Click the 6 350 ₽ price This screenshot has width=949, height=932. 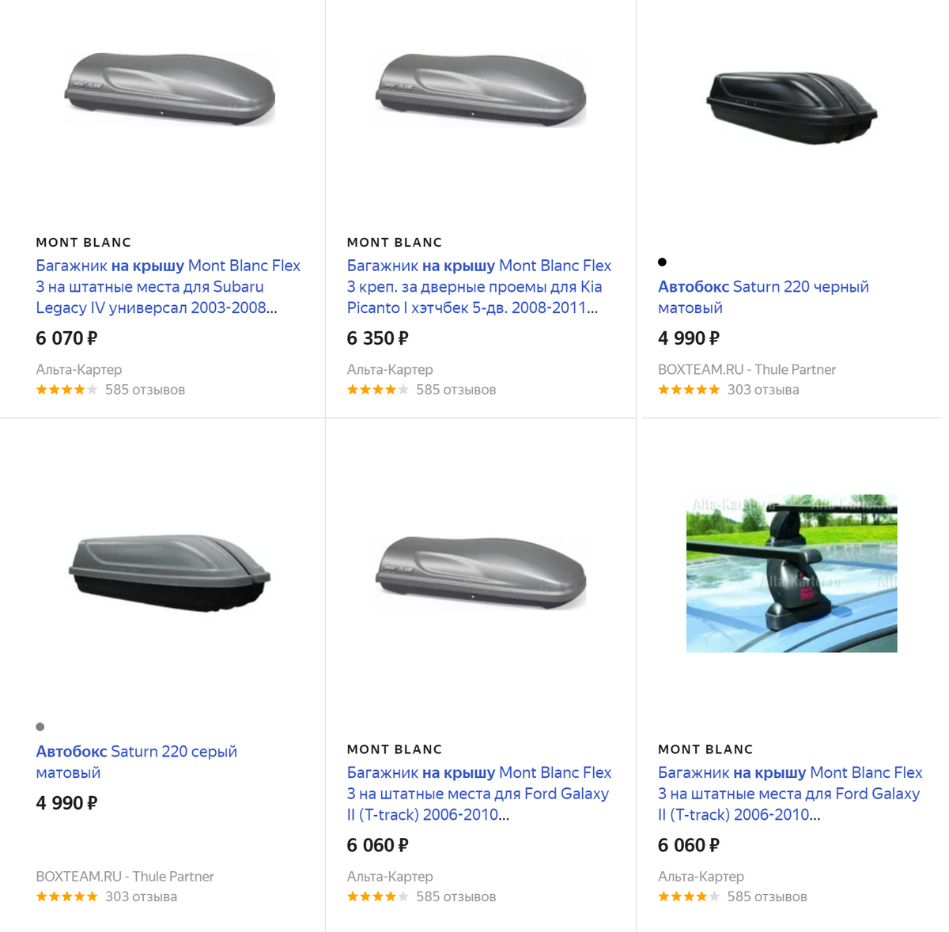pos(377,338)
